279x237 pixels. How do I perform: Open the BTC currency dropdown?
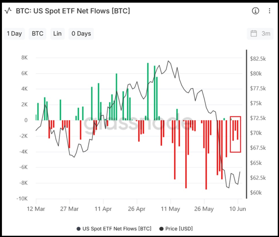click(38, 33)
